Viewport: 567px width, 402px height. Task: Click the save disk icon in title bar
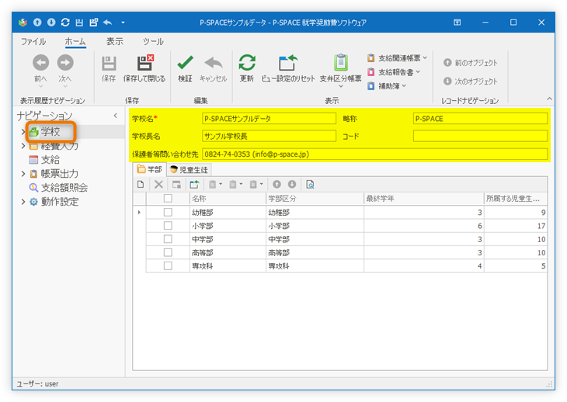pyautogui.click(x=79, y=23)
